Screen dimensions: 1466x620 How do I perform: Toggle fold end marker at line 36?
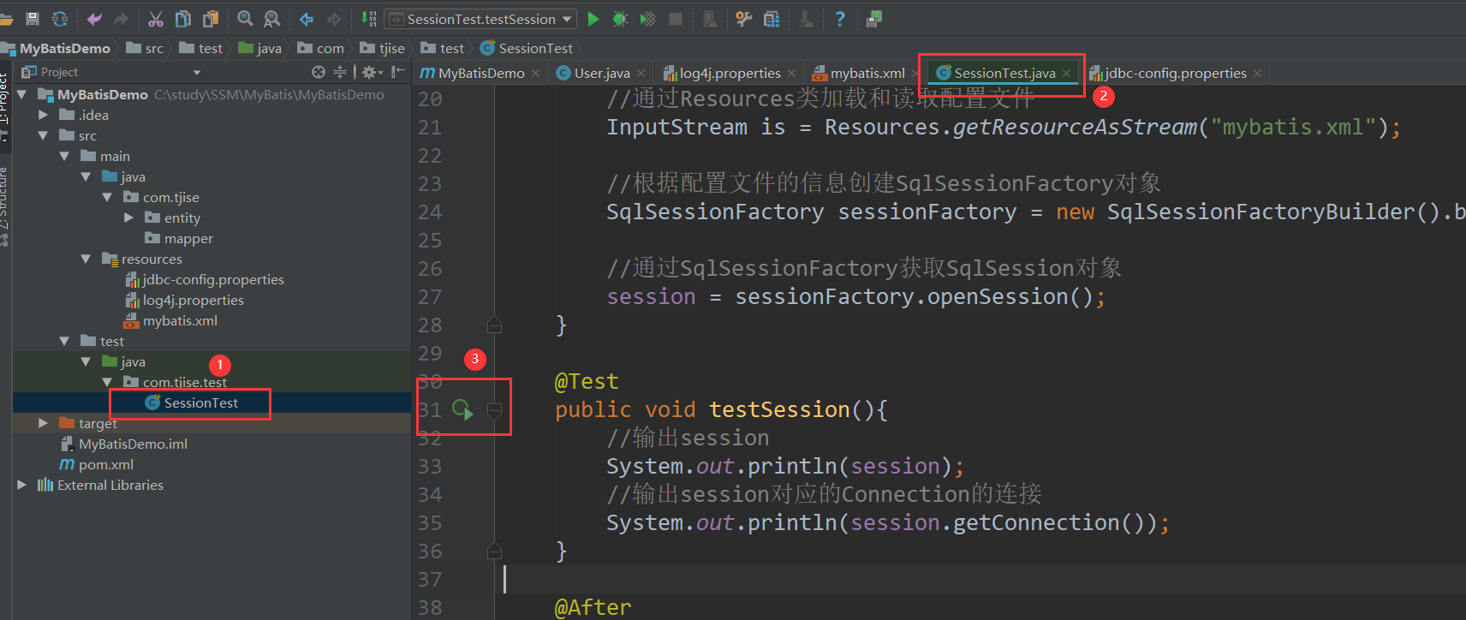[x=494, y=551]
